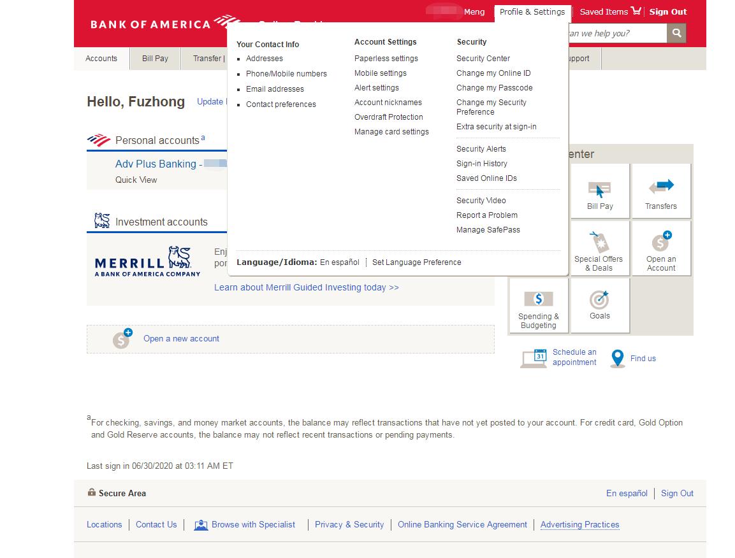Choose Contact preferences menu entry
Viewport: 735px width, 558px height.
tap(280, 104)
